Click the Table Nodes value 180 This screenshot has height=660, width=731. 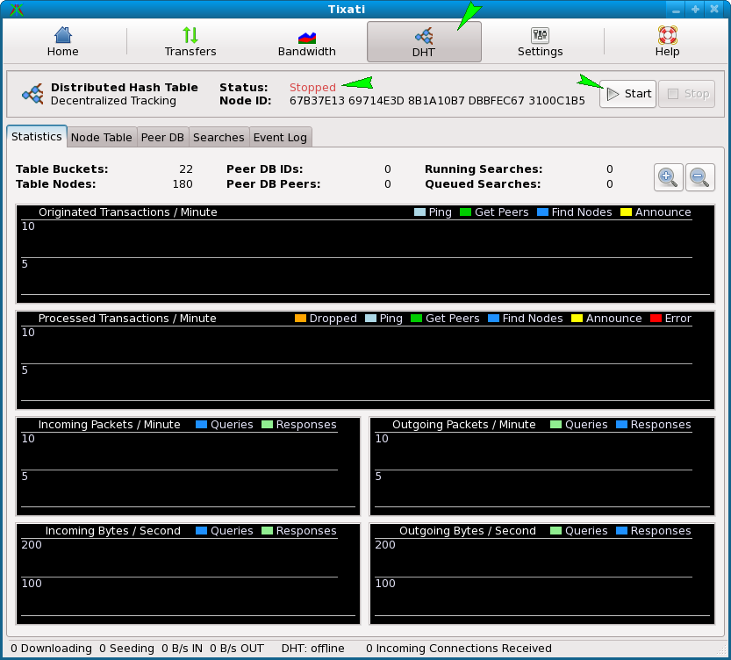183,184
